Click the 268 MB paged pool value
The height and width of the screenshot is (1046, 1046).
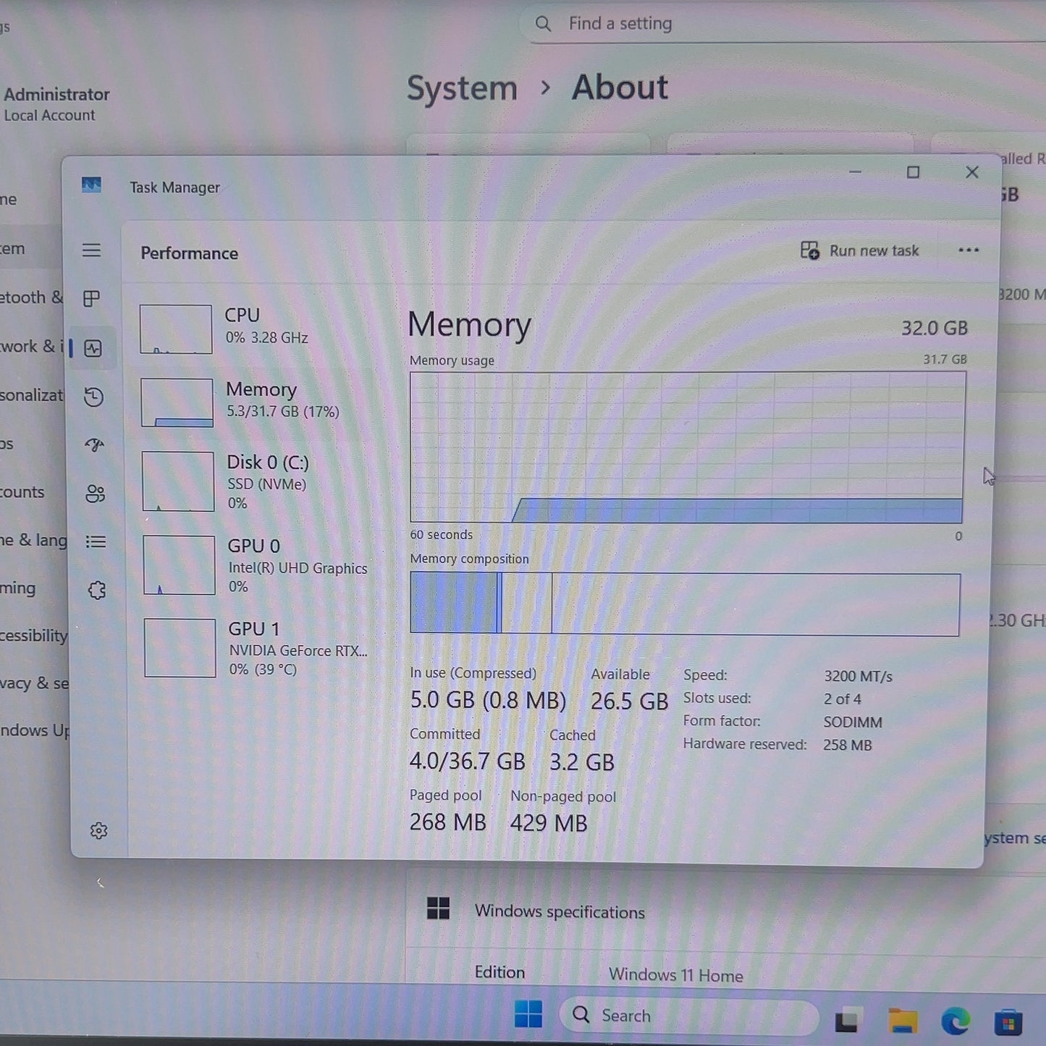[x=447, y=822]
